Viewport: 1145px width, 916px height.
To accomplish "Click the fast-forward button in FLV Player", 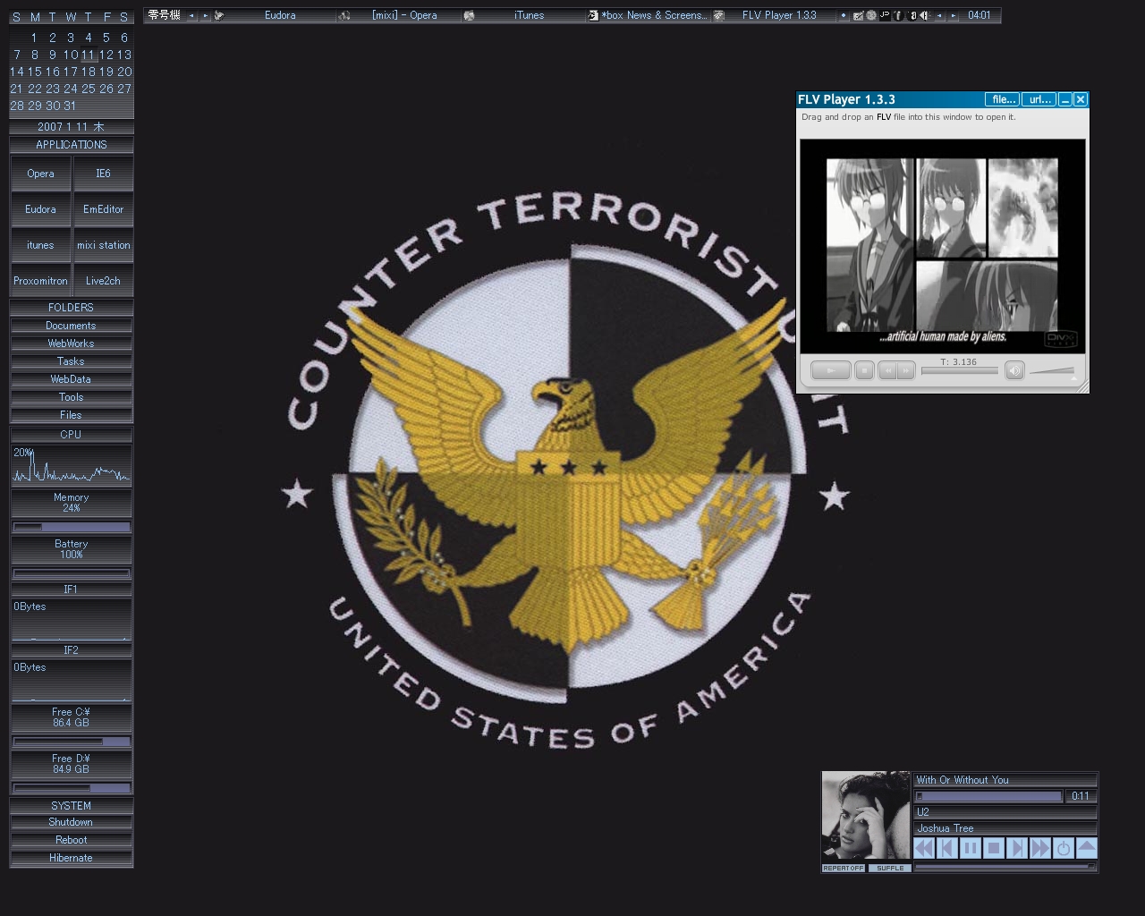I will [x=906, y=370].
